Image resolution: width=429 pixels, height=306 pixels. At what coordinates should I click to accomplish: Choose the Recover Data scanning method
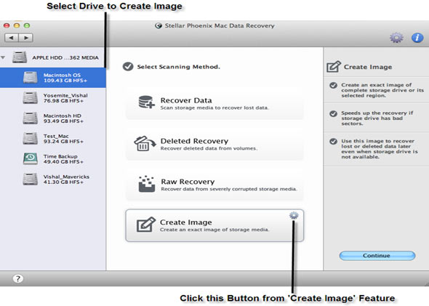point(214,104)
